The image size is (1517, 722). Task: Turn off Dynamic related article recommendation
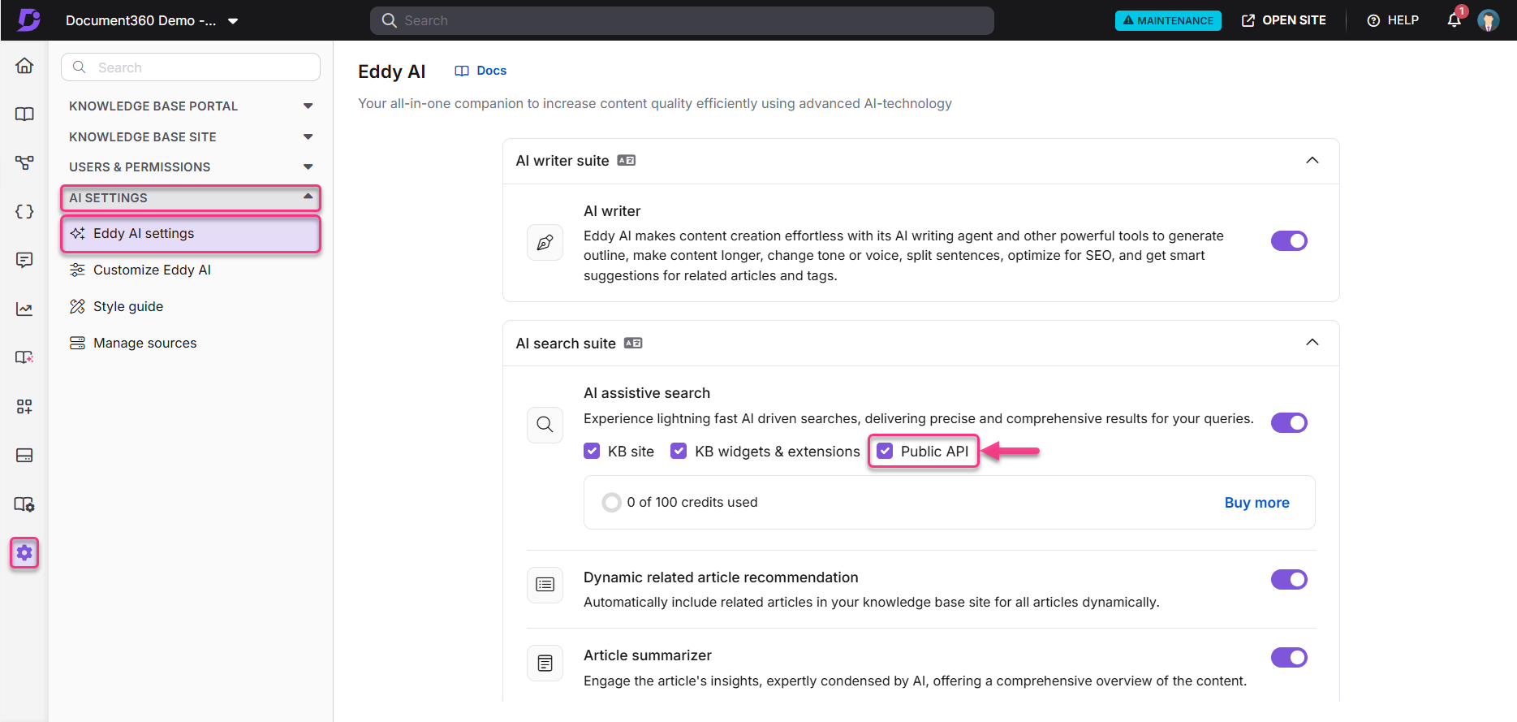click(x=1289, y=579)
